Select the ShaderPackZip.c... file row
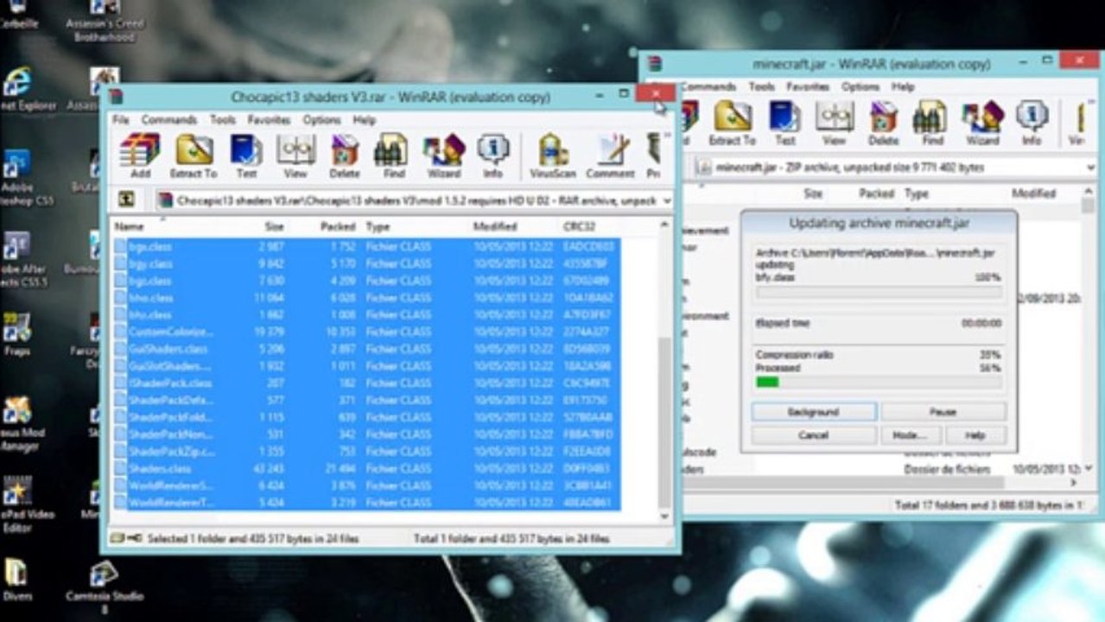Image resolution: width=1105 pixels, height=622 pixels. tap(367, 451)
